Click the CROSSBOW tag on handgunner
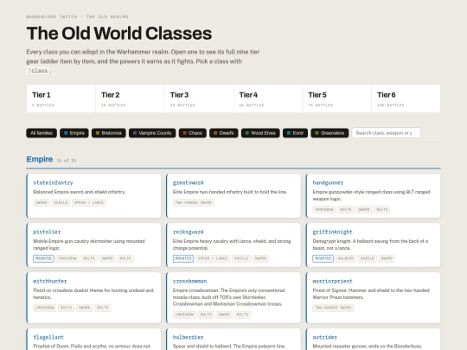Image resolution: width=467 pixels, height=350 pixels. (324, 209)
